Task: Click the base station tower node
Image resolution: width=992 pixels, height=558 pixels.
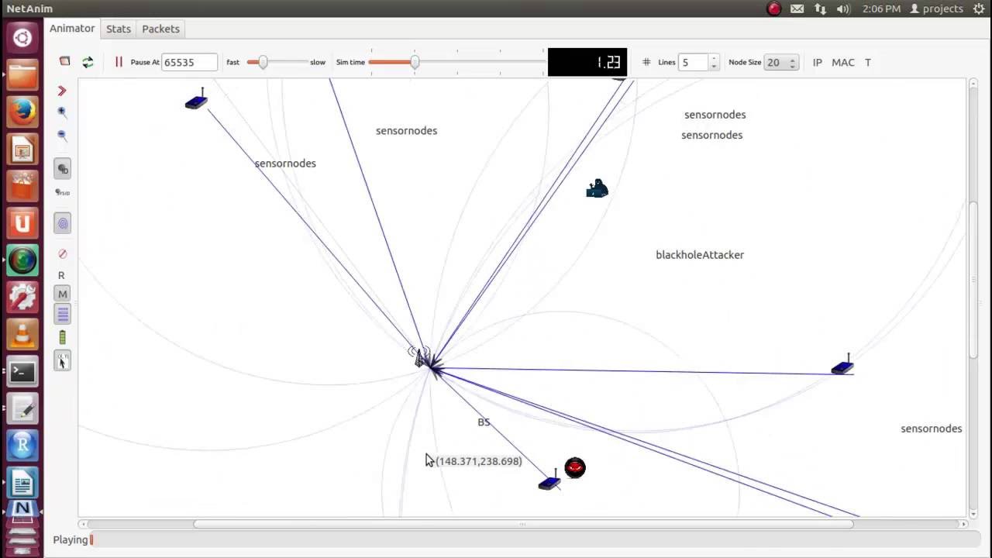Action: tap(420, 357)
